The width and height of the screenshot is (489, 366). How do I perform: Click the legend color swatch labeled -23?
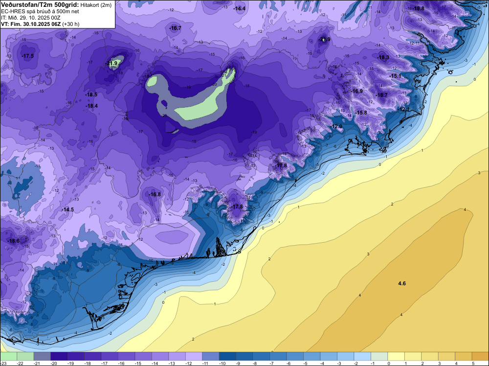click(8, 357)
